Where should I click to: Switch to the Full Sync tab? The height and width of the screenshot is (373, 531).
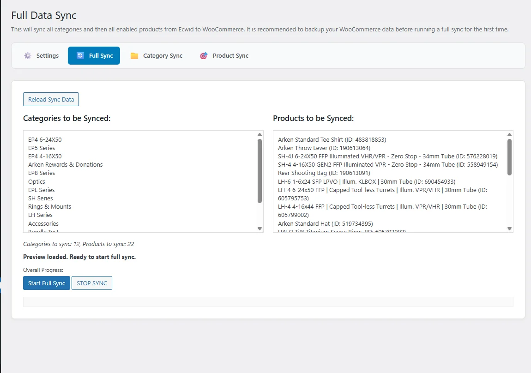94,55
